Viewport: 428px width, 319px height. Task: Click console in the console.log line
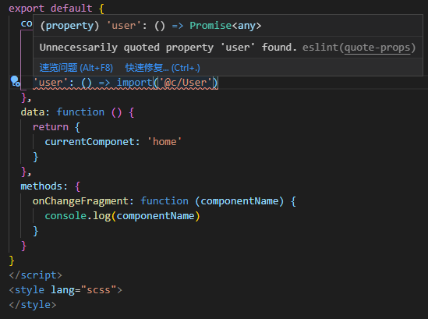65,216
